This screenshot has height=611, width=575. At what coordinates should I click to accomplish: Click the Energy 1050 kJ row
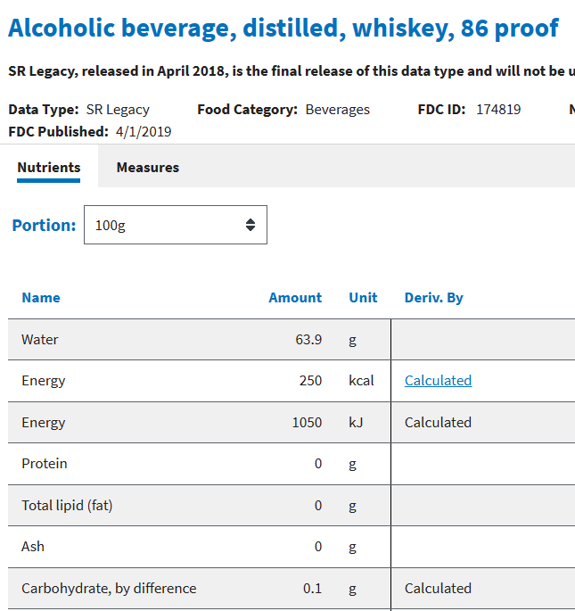pos(292,423)
